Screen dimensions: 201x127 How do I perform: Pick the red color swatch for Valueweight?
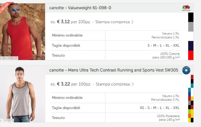191,55
